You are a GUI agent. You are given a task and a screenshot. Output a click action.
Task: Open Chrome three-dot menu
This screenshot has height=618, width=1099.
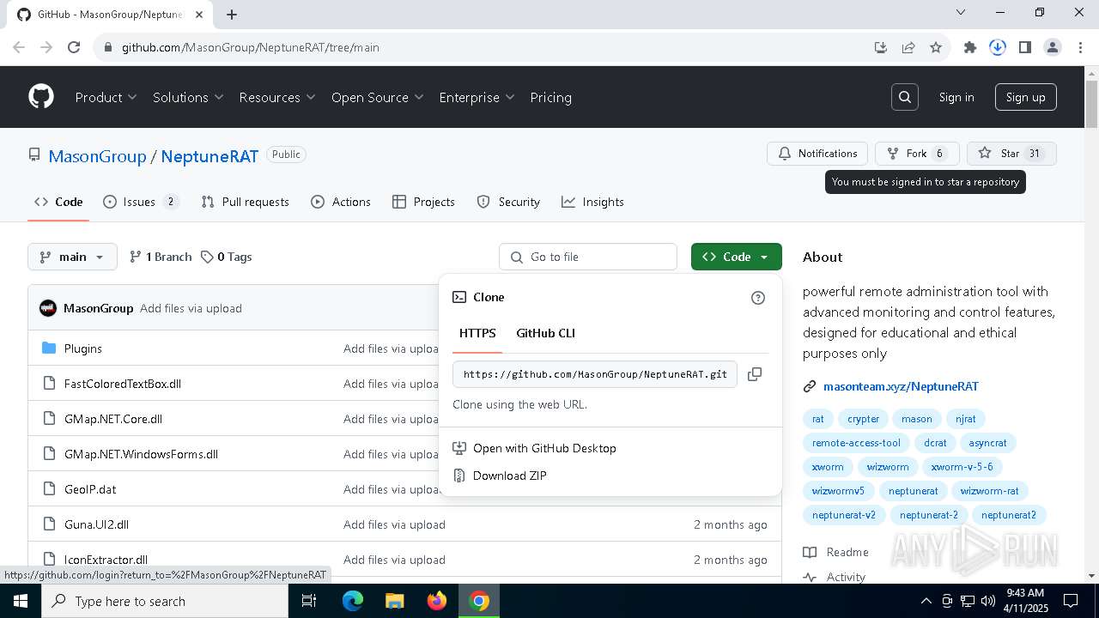coord(1079,47)
